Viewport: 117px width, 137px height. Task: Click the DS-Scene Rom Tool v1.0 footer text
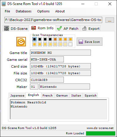tap(29, 128)
